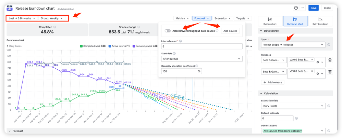Click info icon next to Start date
The height and width of the screenshot is (138, 342).
[x=174, y=54]
